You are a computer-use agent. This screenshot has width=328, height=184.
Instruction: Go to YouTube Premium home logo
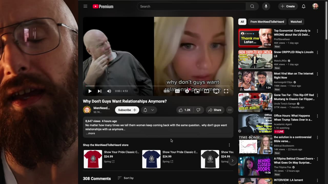click(103, 6)
